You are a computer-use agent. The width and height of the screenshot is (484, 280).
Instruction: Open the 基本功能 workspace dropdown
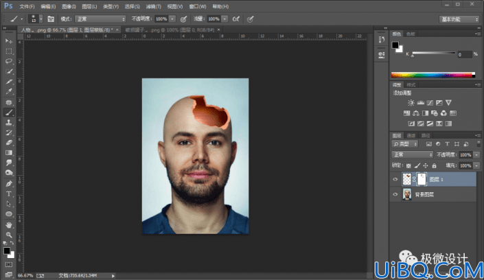pyautogui.click(x=459, y=19)
